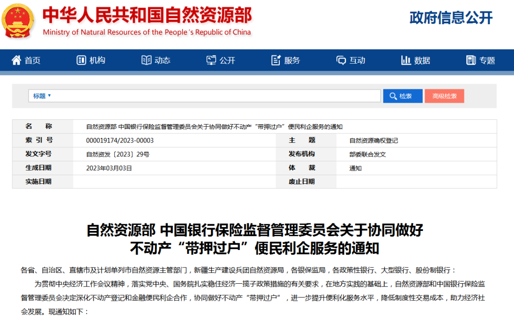Image resolution: width=514 pixels, height=317 pixels.
Task: Click the English ministry name subtitle
Action: pyautogui.click(x=147, y=32)
